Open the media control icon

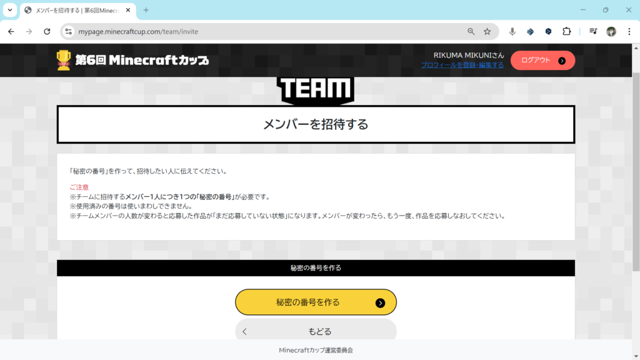click(x=593, y=31)
